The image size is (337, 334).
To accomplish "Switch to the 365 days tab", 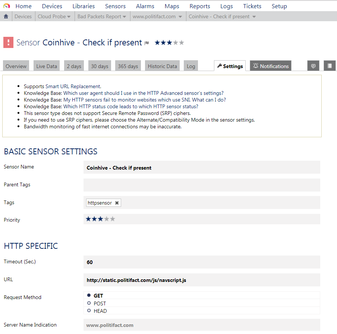I will click(128, 66).
